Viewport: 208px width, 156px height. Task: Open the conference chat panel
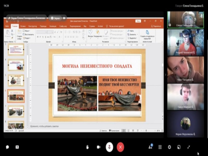click(x=7, y=147)
